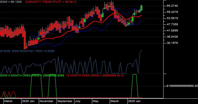Select the CARHARTT TREND PIVOT = 56.6812 label
This screenshot has height=104, width=198.
pyautogui.click(x=51, y=2)
